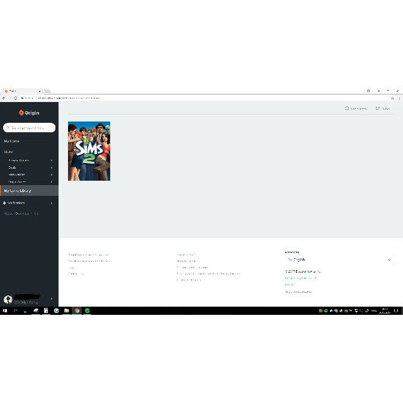Expand the Browse Games submenu arrow
Screen dimensions: 403x403
tap(52, 161)
